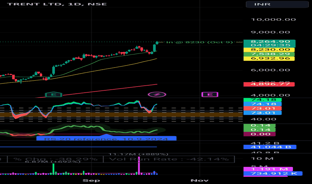Click the green 7,538.29 moving average label
Image resolution: width=312 pixels, height=184 pixels.
pyautogui.click(x=269, y=54)
